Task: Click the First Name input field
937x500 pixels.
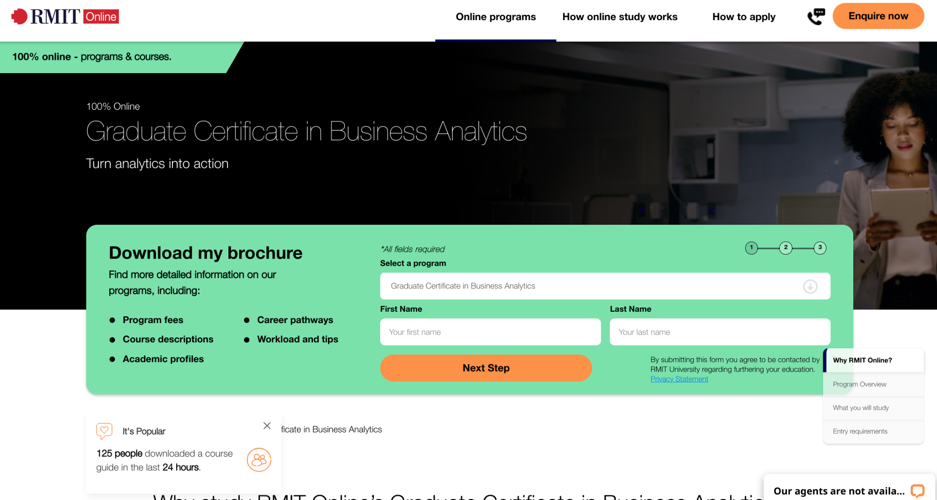Action: [490, 332]
